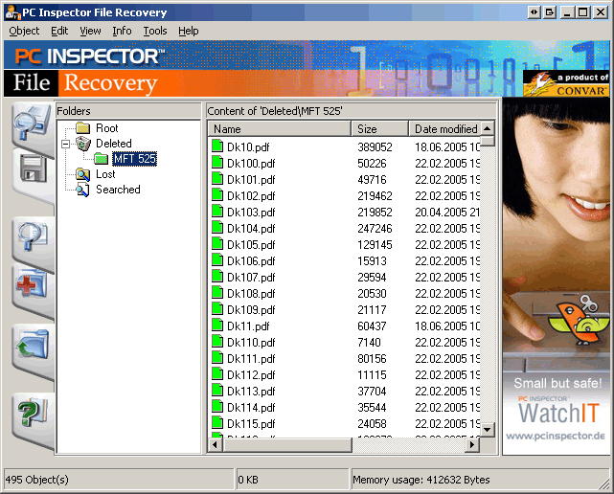
Task: Click the green file icon of Dk105.pdf
Action: (217, 243)
